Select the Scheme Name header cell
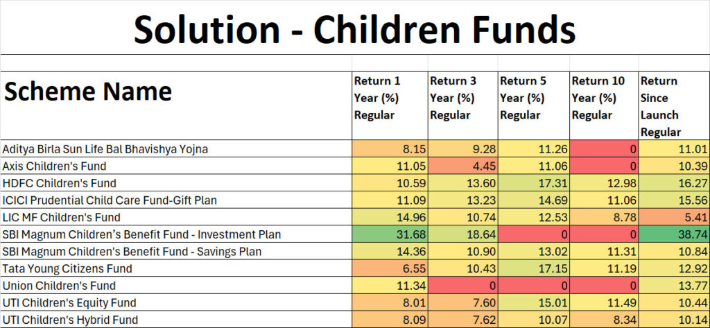Screen dimensions: 710x328 [176, 105]
